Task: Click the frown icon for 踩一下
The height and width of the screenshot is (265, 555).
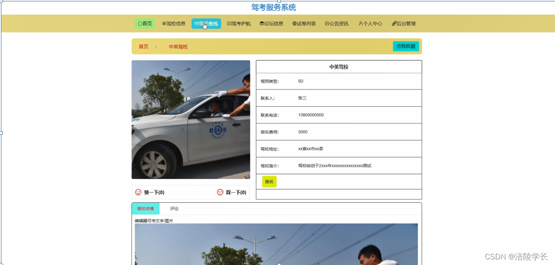Action: [220, 192]
